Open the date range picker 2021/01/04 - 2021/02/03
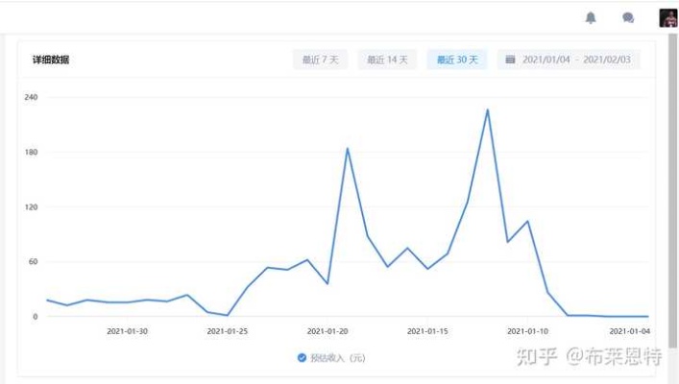679x384 pixels. point(569,60)
